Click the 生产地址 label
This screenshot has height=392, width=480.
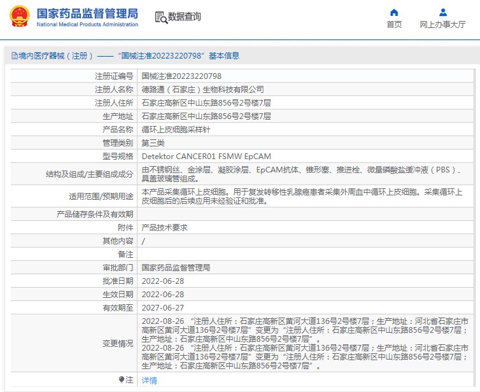point(118,116)
